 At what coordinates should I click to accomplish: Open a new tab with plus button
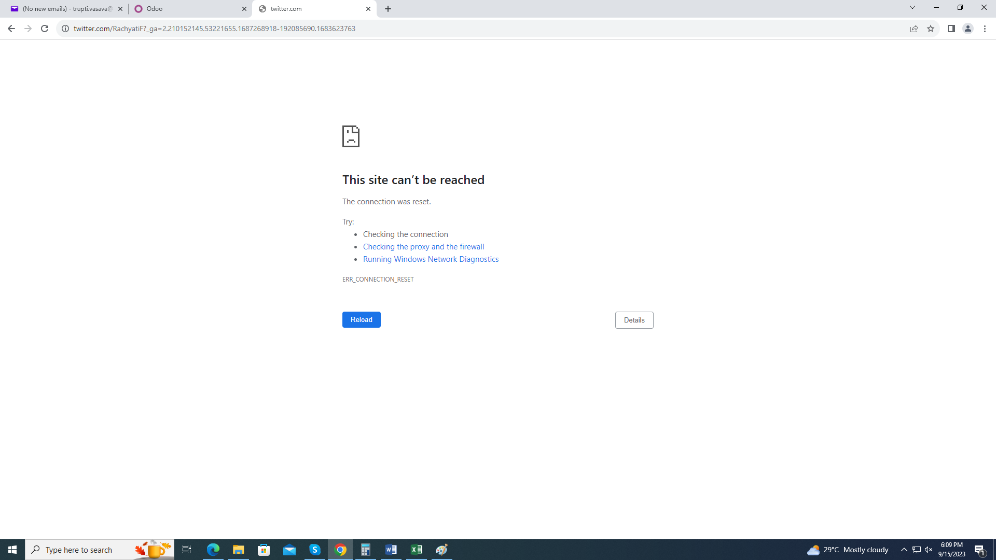point(388,9)
